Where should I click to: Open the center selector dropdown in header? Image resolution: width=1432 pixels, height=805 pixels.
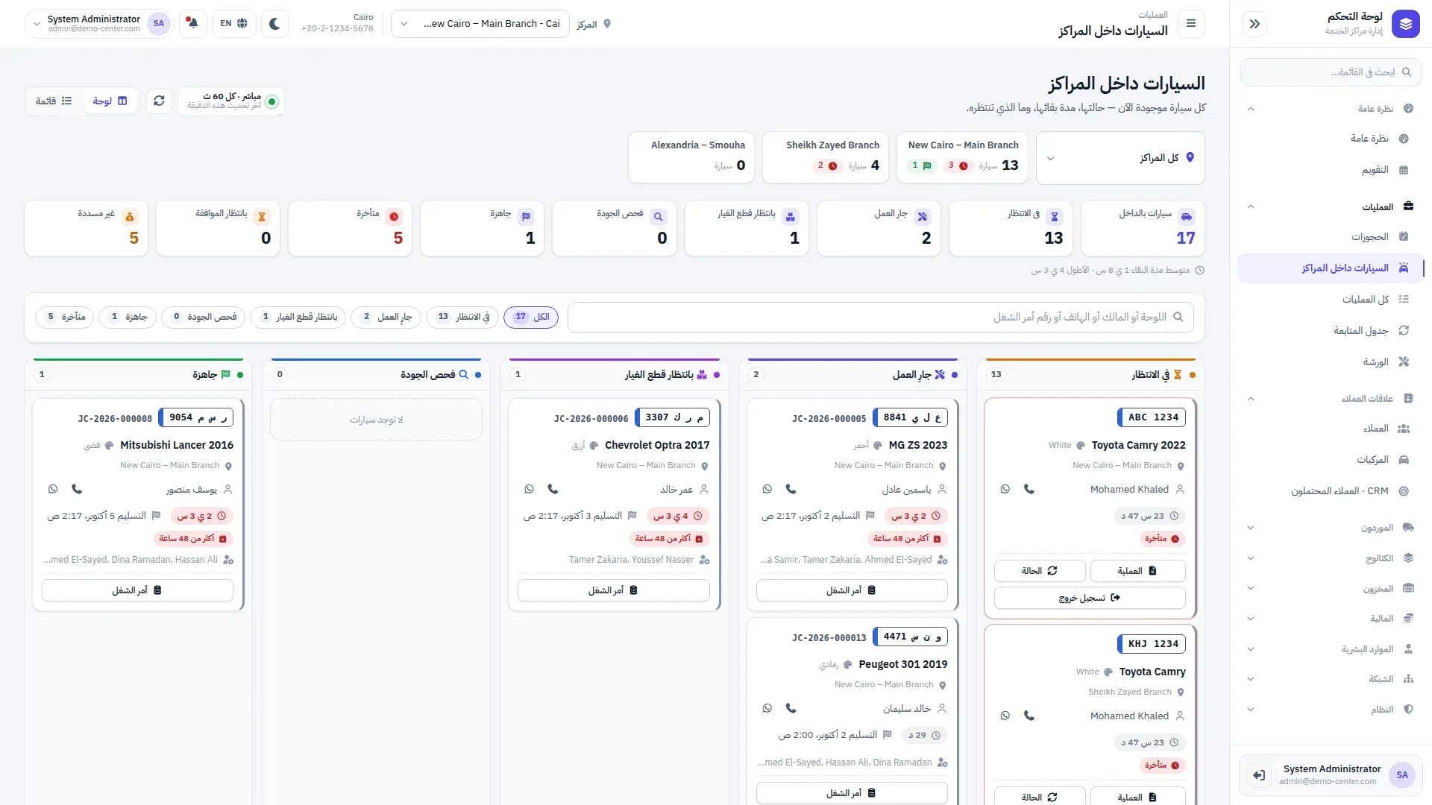[x=480, y=24]
